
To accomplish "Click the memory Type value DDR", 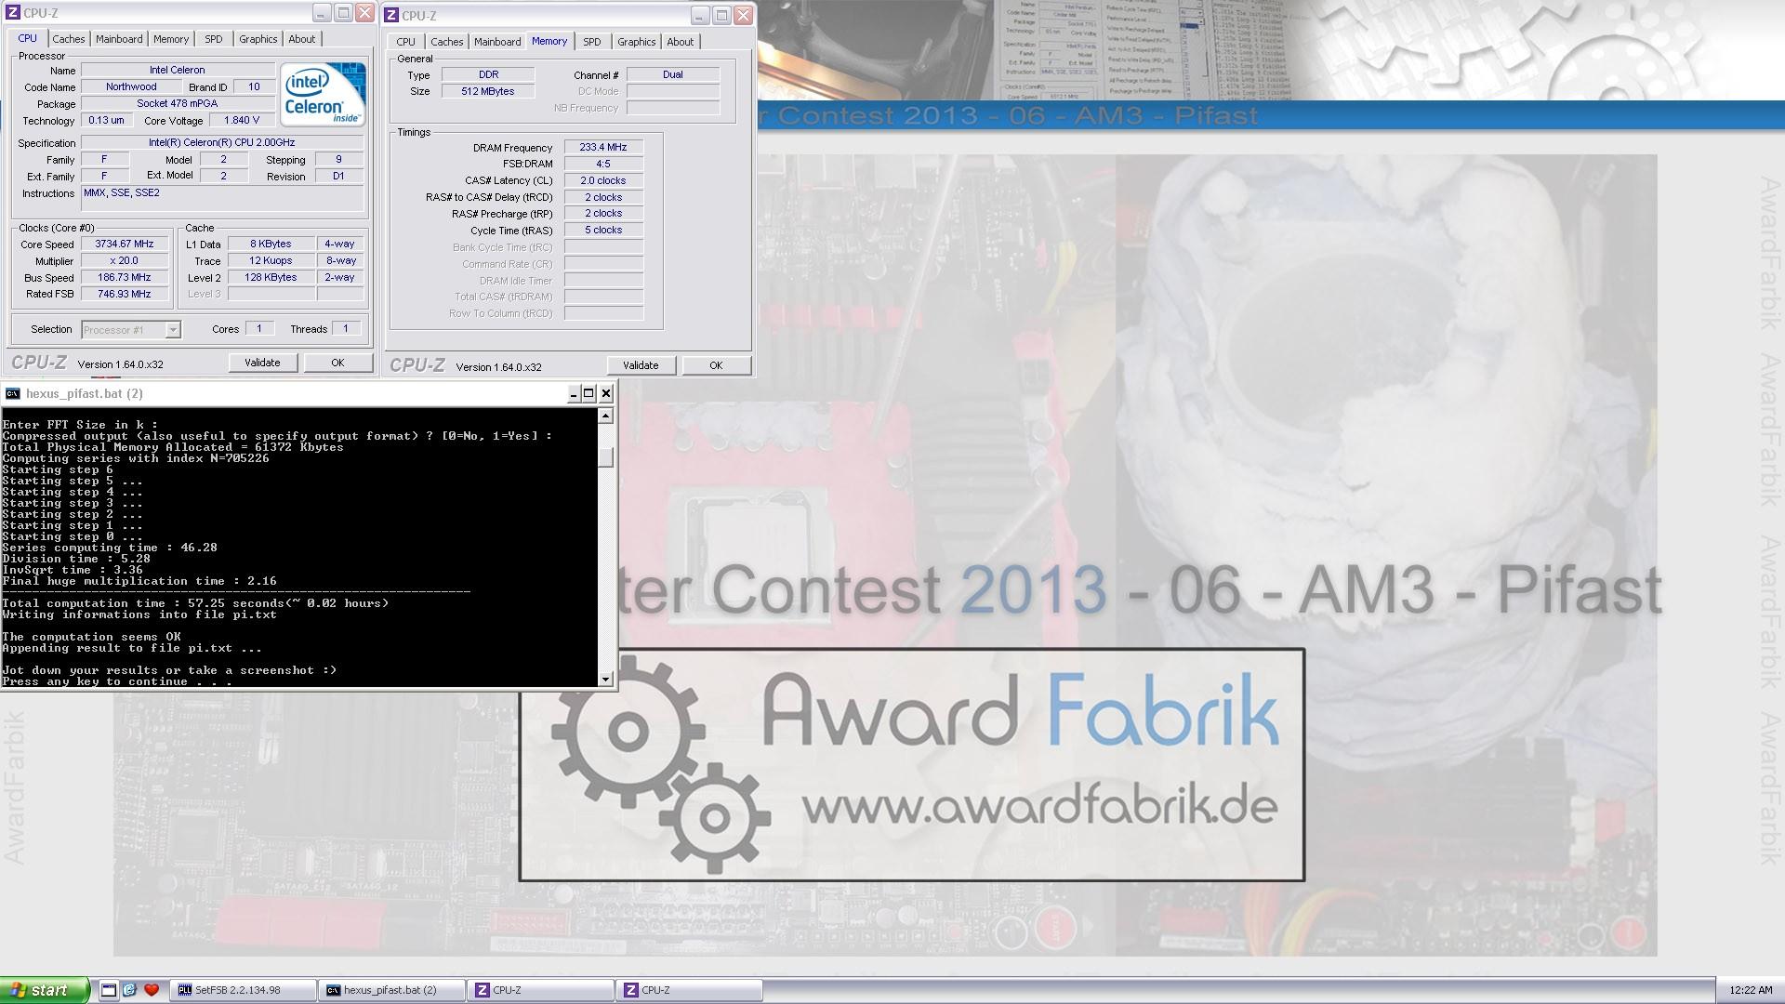I will (488, 74).
